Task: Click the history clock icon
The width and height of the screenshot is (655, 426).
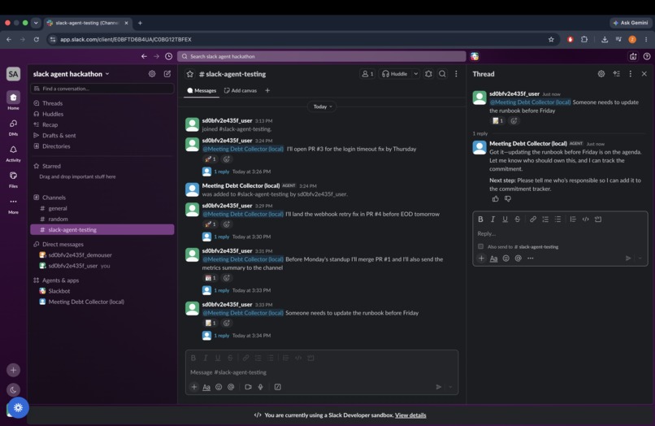Action: coord(168,56)
